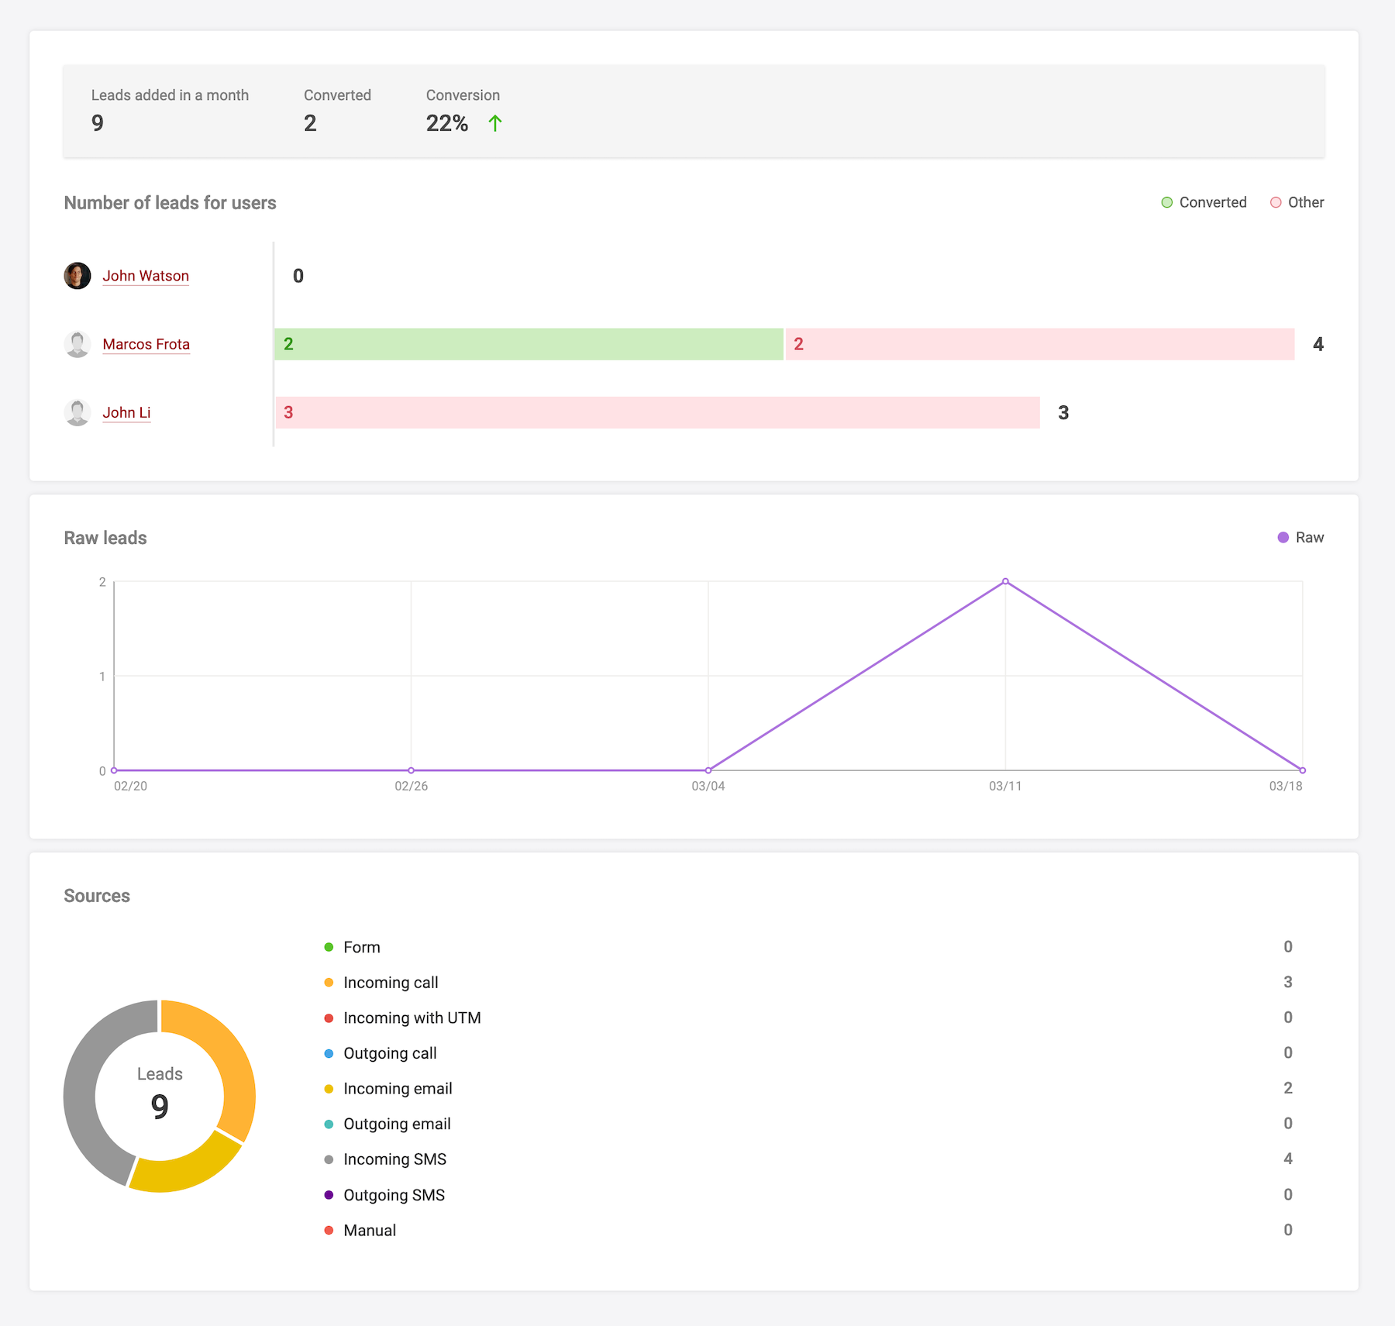This screenshot has width=1395, height=1326.
Task: Open the John Li user link
Action: point(126,412)
